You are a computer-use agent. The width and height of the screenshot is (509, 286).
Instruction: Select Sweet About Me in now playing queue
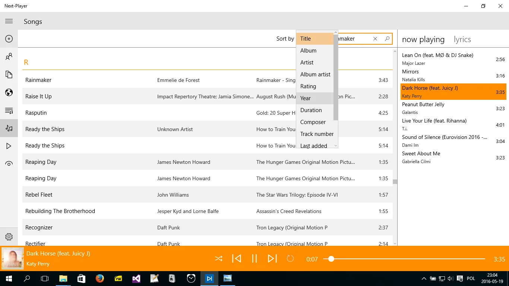coord(453,158)
